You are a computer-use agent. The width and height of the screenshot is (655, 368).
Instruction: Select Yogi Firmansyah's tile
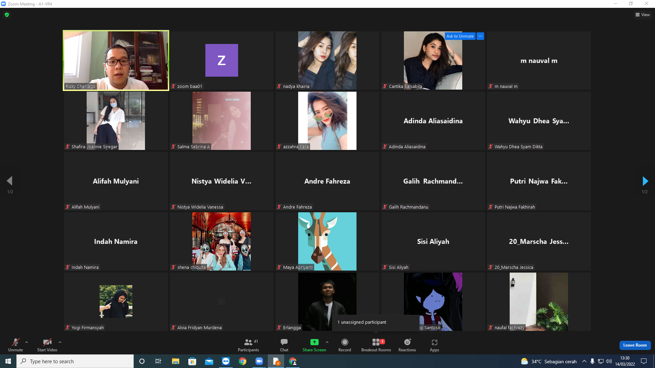coord(116,302)
